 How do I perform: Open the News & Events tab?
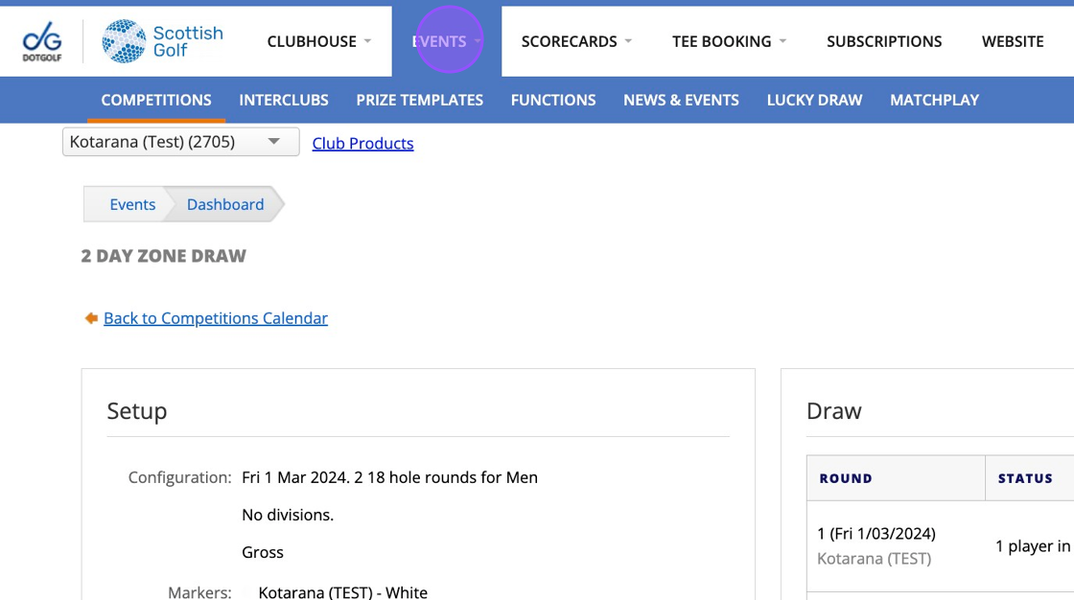point(681,100)
